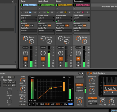117x112 pixels.
Task: Switch compressor to collapsed view icon
Action: pos(30,104)
